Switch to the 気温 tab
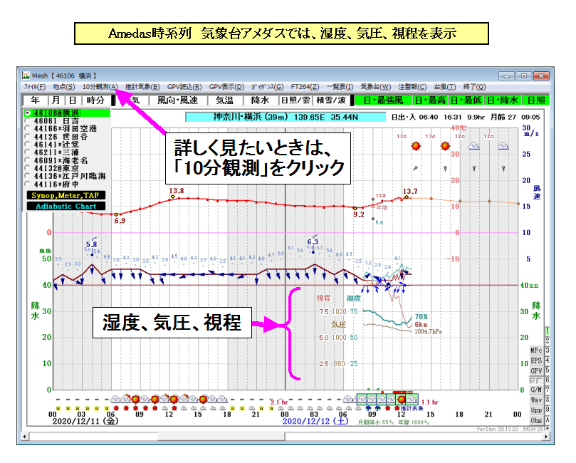576x463 pixels. pos(224,100)
